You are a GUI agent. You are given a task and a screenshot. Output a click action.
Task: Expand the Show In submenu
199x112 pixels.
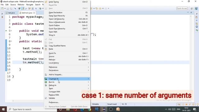67,35
